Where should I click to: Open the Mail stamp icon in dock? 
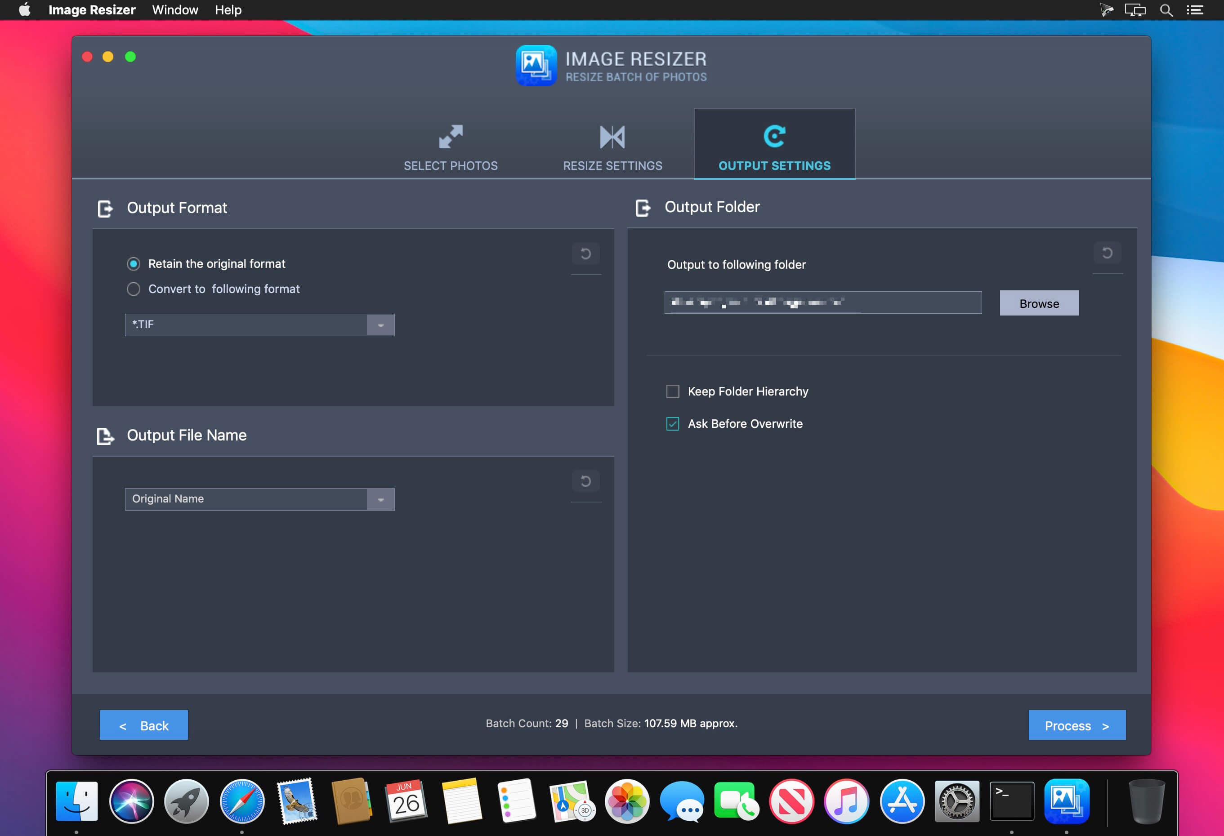coord(298,801)
